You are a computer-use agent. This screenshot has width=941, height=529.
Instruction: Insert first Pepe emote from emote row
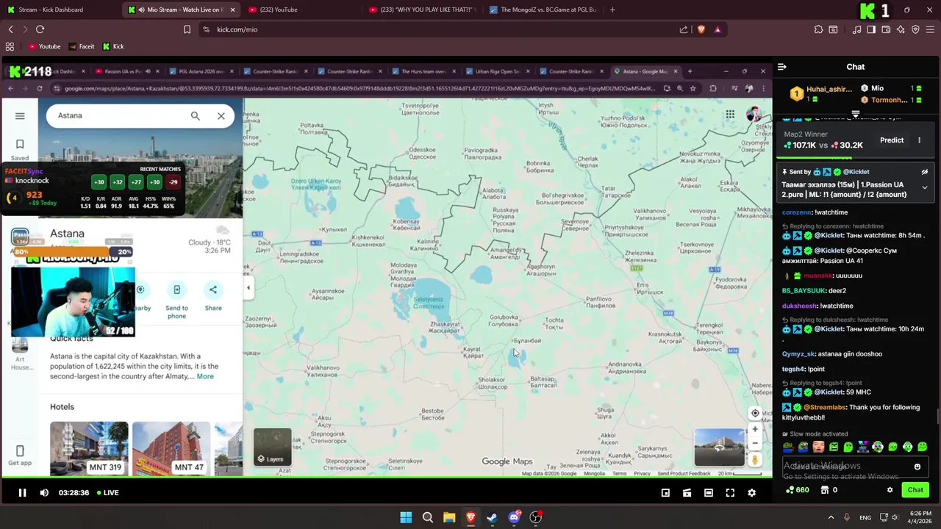(788, 447)
